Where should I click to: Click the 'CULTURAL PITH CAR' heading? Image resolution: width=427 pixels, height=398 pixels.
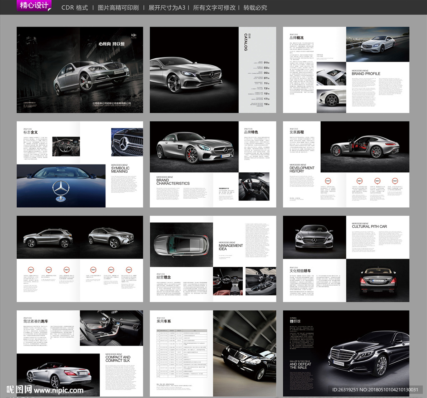[369, 226]
